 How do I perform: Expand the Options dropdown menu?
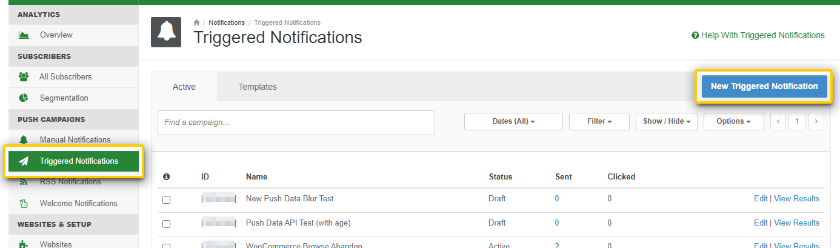(x=733, y=121)
